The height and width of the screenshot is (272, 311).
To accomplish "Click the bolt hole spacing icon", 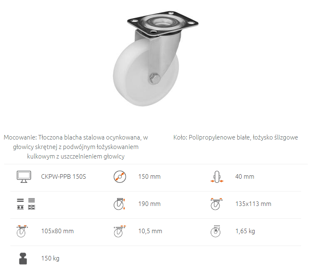I will coord(22,231).
